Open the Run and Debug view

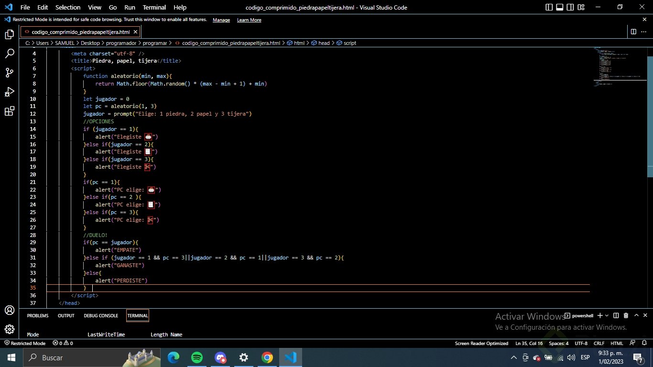click(x=9, y=92)
